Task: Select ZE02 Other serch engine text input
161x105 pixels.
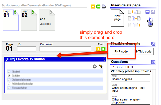Action: coord(131,88)
